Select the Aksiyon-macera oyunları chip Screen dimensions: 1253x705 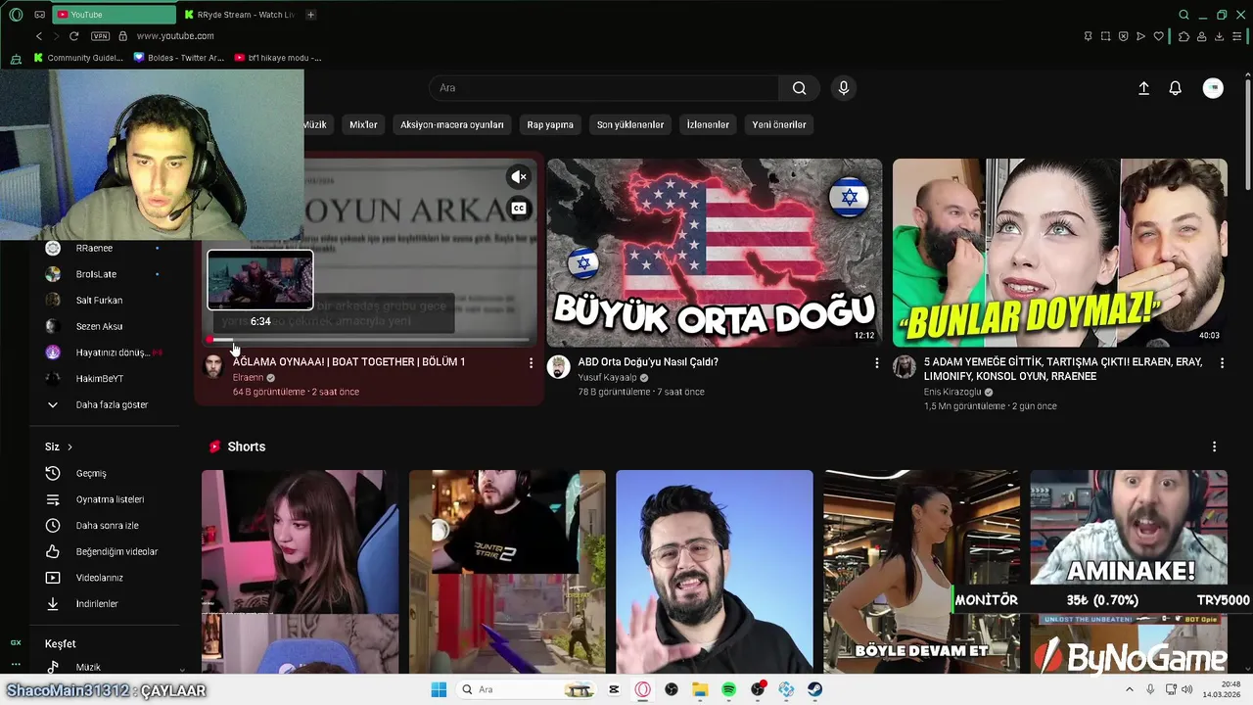click(x=452, y=124)
